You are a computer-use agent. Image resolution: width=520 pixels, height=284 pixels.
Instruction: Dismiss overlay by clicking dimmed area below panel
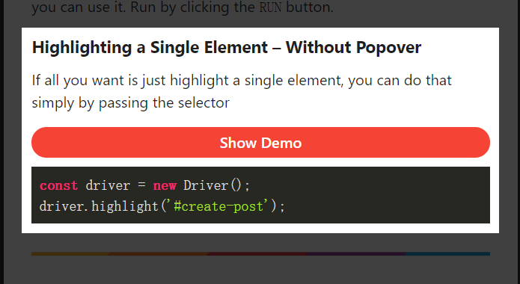(260, 270)
